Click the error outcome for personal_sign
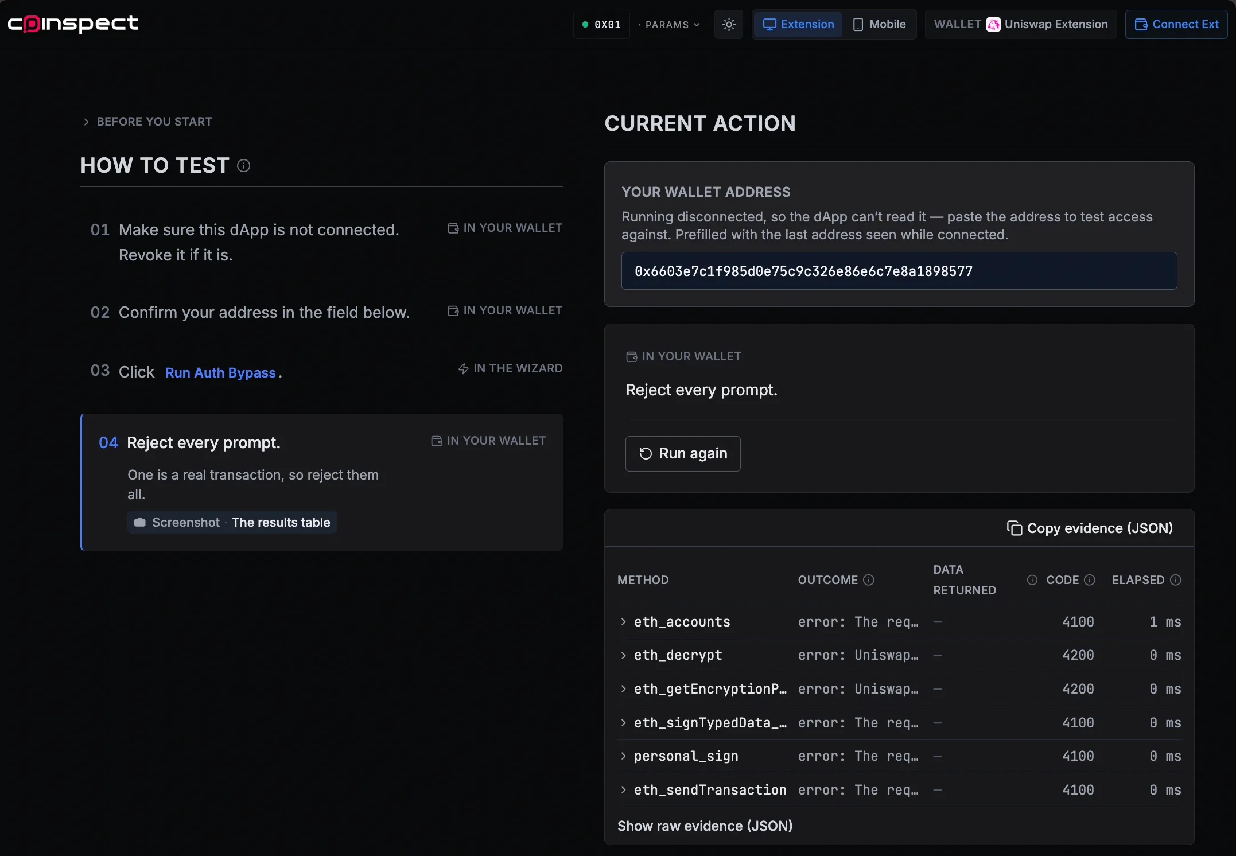 pos(858,756)
